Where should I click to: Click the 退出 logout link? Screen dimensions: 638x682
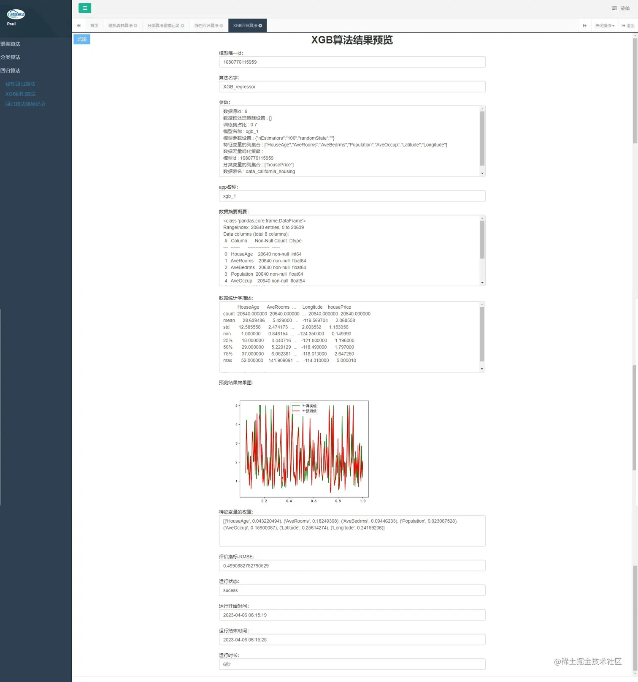[x=628, y=26]
